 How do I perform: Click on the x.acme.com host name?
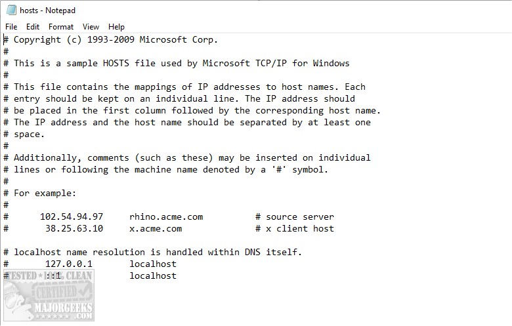tap(156, 228)
